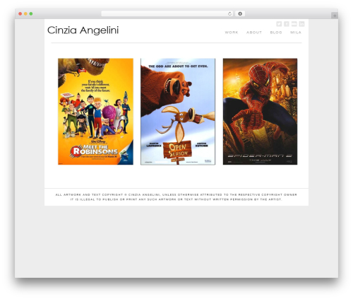353x299 pixels.
Task: Reload the page with the refresh icon
Action: pyautogui.click(x=229, y=13)
